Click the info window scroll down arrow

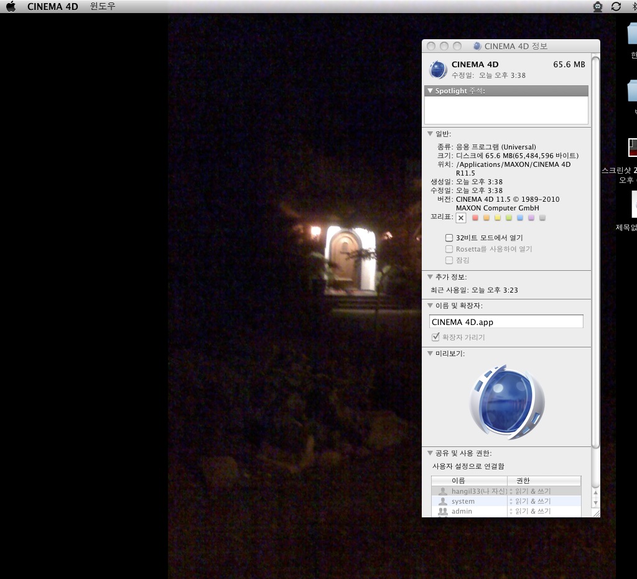[595, 503]
